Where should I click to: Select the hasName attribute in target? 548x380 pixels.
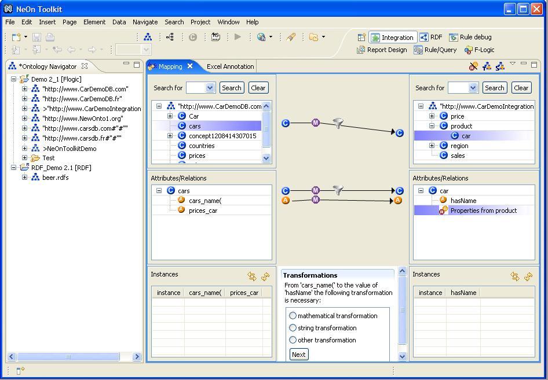pyautogui.click(x=463, y=200)
